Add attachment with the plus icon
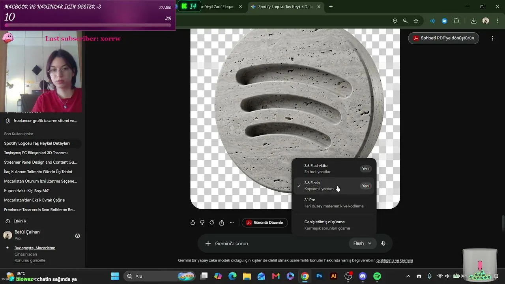Screen dimensions: 505x284 coord(208,243)
